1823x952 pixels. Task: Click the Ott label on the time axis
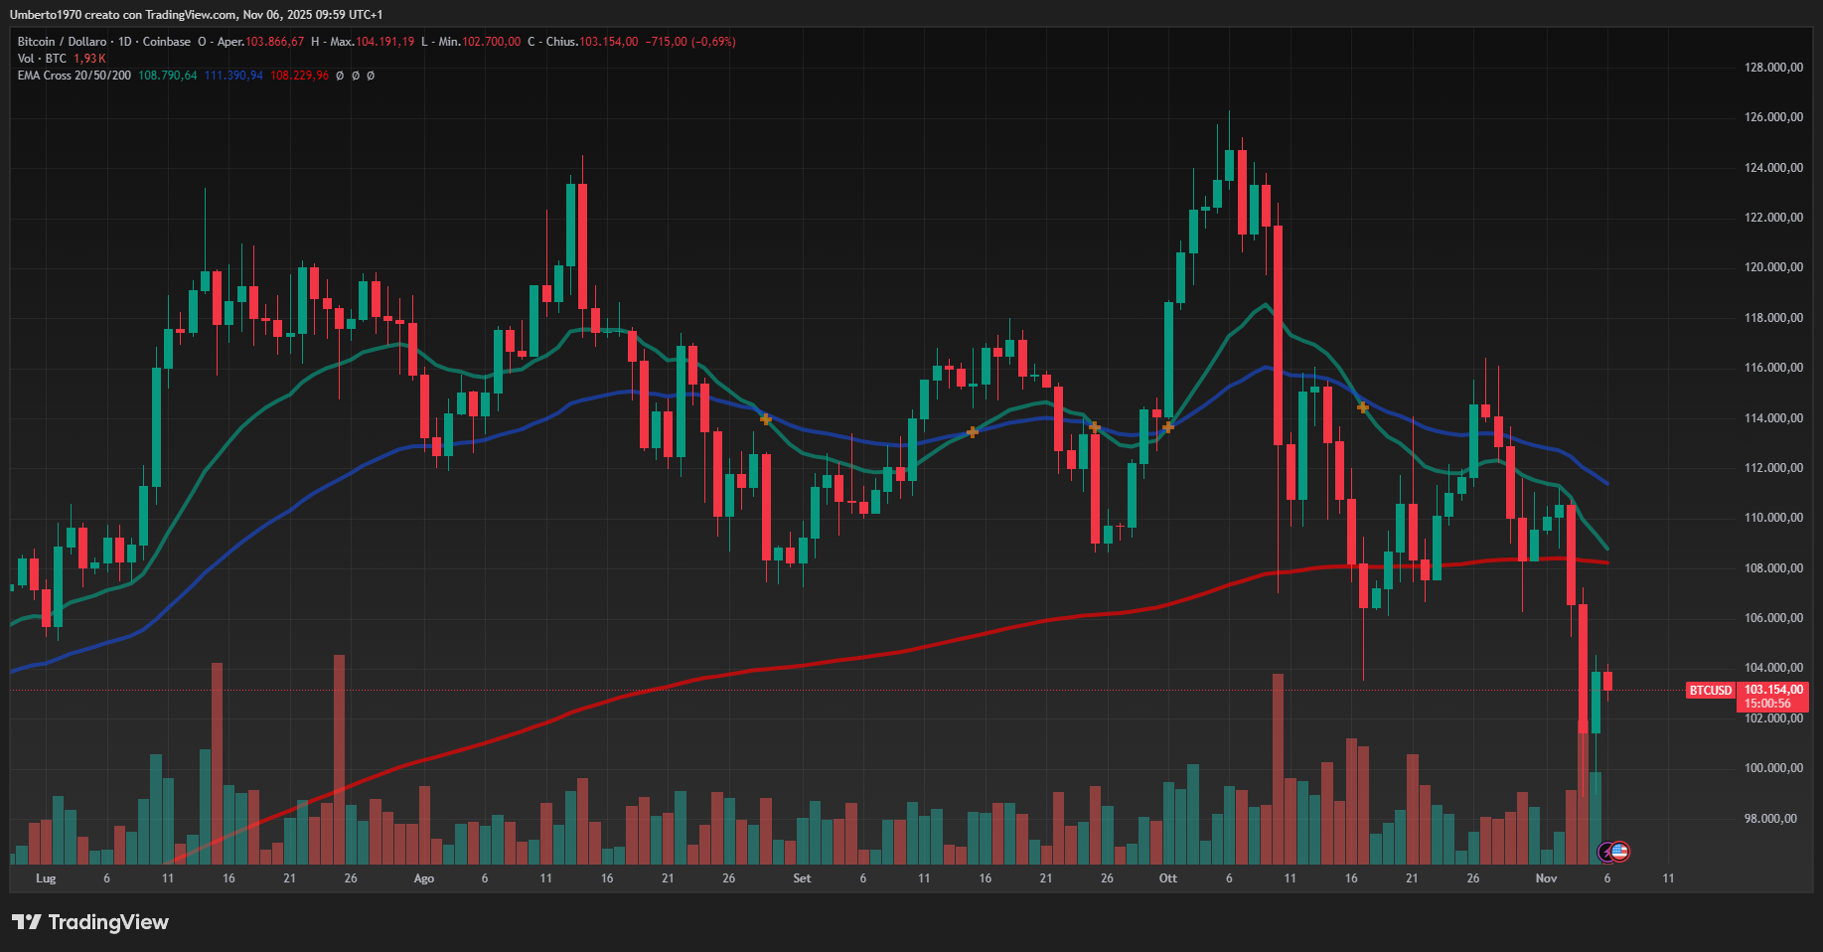pyautogui.click(x=1168, y=878)
